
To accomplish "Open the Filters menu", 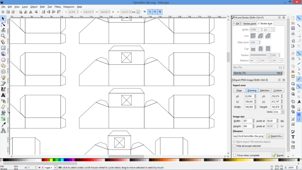I will tap(57, 7).
